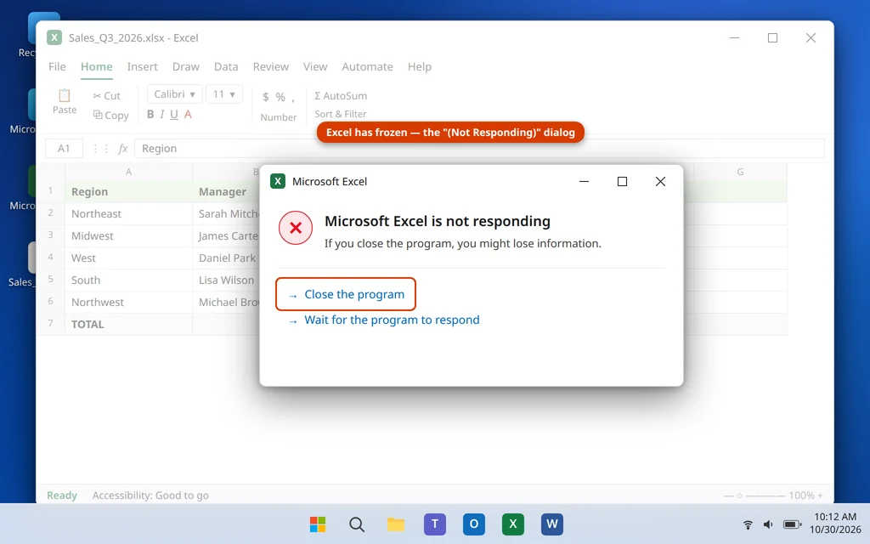Click the zoom in plus button

(820, 496)
